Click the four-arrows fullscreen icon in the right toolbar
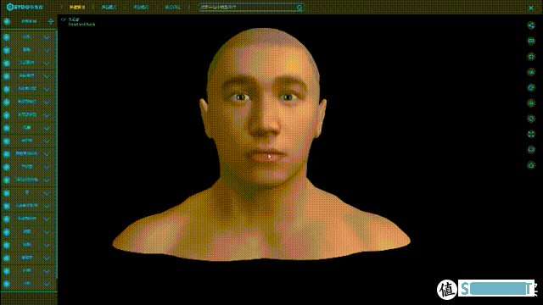This screenshot has width=543, height=305. coord(531,134)
